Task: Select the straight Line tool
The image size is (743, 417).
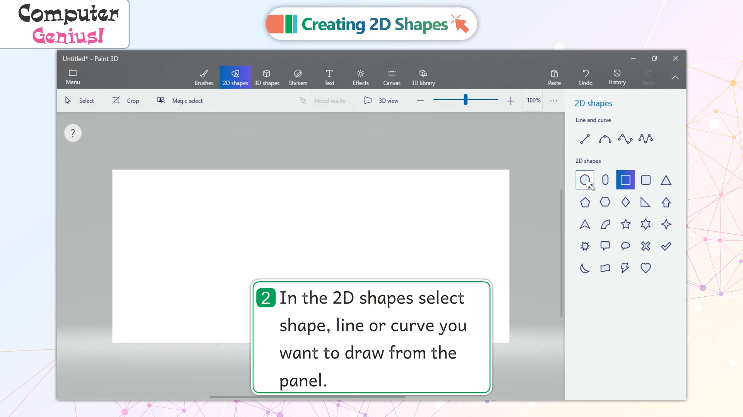Action: coord(585,139)
